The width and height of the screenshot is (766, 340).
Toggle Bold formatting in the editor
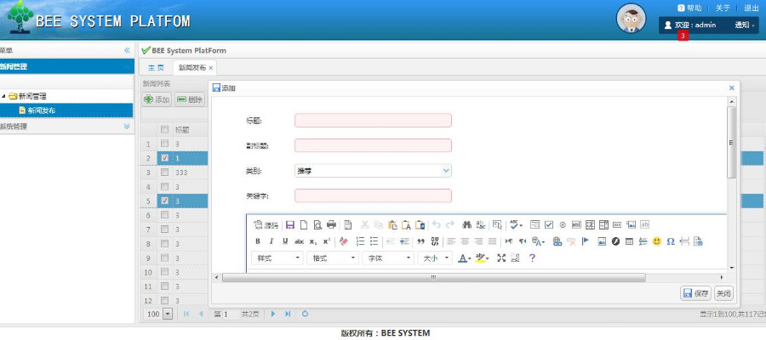click(x=258, y=241)
